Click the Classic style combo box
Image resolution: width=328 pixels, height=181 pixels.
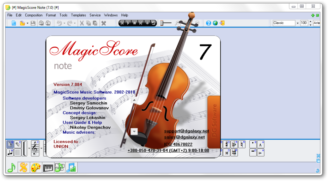tap(284, 23)
